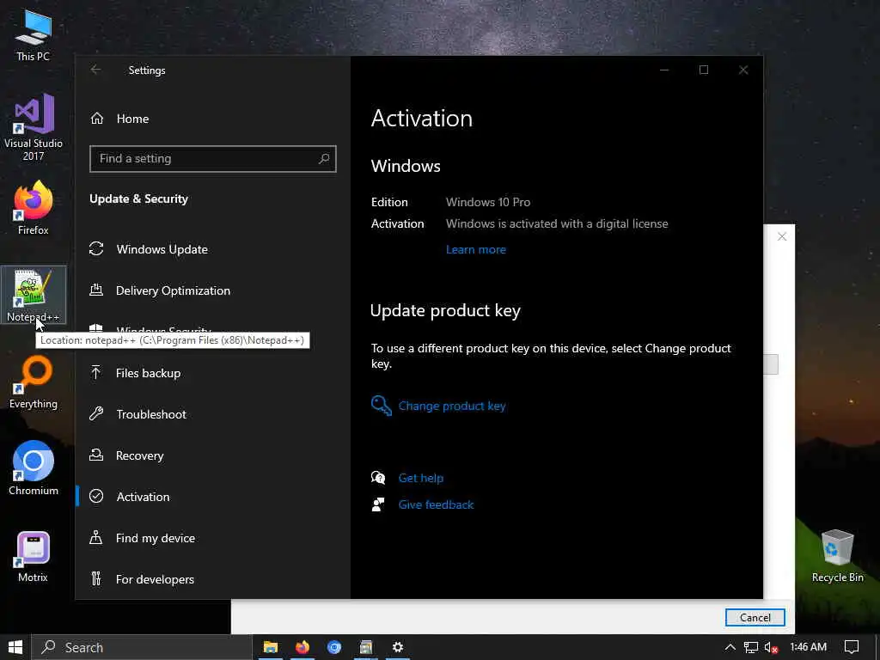Select the Recycle Bin desktop icon
Image resolution: width=880 pixels, height=660 pixels.
coord(837,556)
